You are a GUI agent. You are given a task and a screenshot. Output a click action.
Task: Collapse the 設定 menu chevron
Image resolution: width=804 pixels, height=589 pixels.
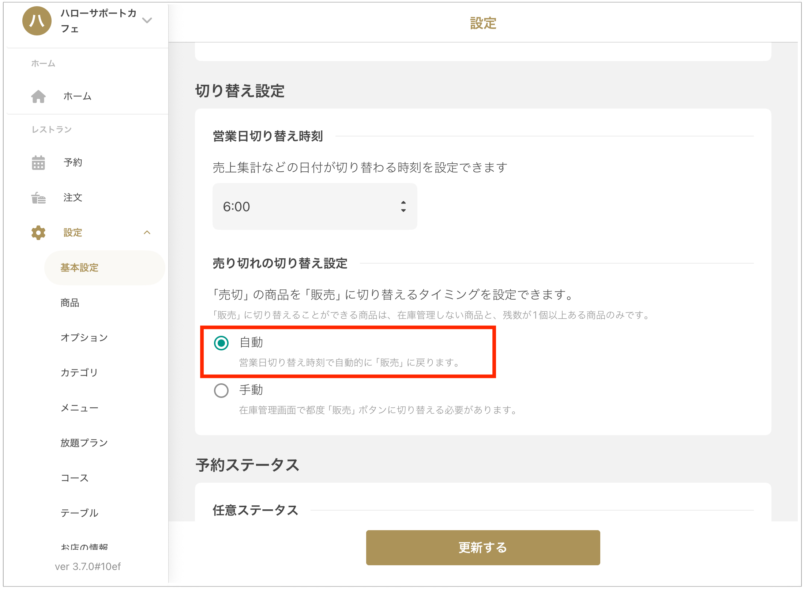(x=147, y=233)
